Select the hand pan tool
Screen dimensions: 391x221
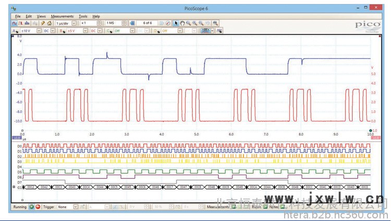(182, 23)
